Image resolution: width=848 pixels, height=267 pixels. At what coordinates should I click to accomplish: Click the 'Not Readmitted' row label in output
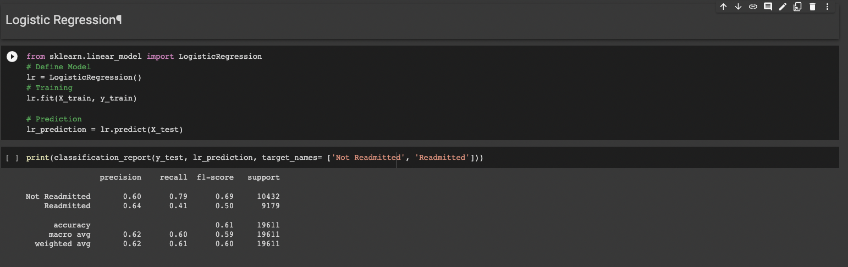58,196
